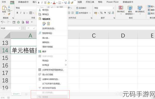155x99 pixels.
Task: Switch to the 开始 ribbon tab
Action: (12, 2)
